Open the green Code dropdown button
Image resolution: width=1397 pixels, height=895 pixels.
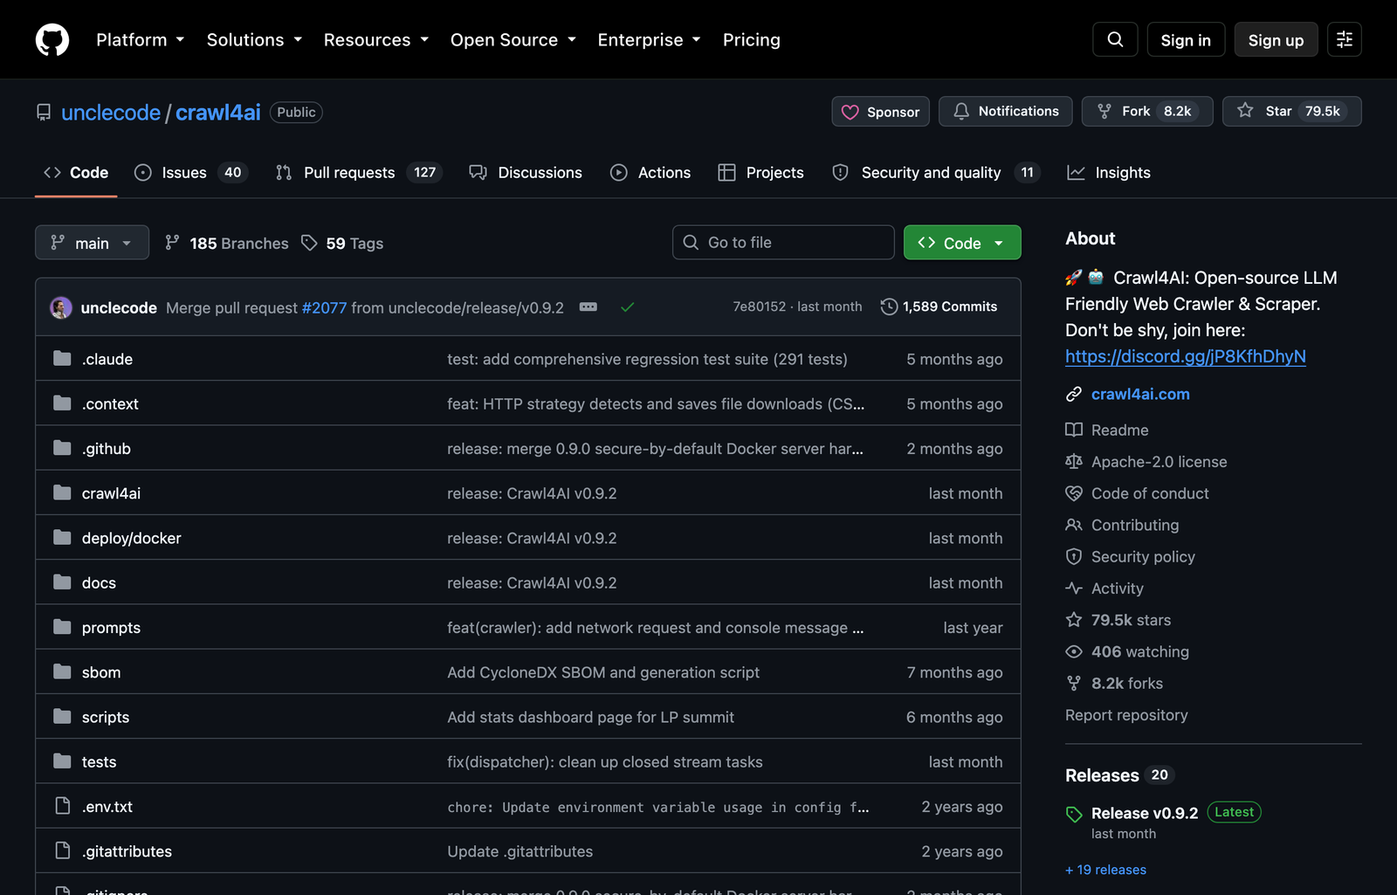(962, 243)
